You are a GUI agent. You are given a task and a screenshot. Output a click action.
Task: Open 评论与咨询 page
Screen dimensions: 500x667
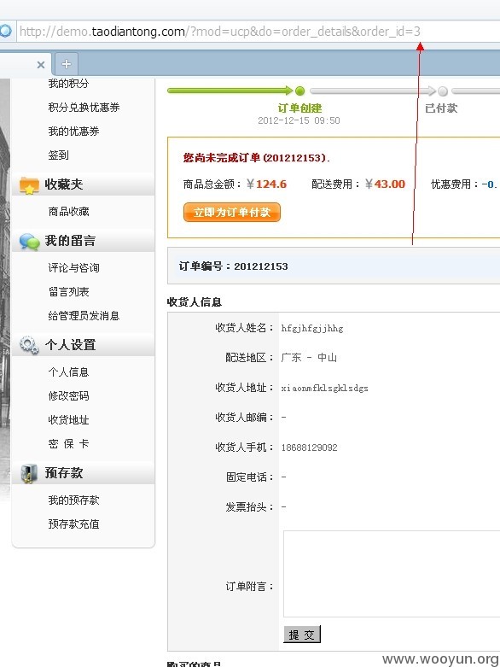(x=73, y=267)
